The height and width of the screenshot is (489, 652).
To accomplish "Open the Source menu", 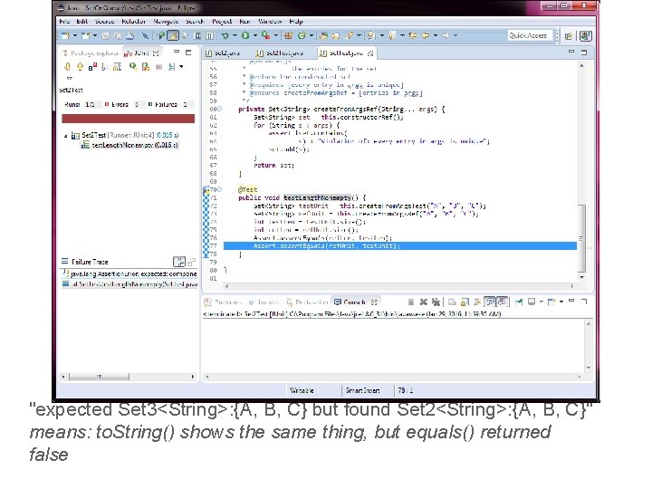I will point(104,21).
